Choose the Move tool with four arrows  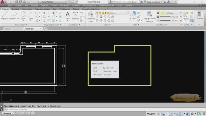coord(44,13)
